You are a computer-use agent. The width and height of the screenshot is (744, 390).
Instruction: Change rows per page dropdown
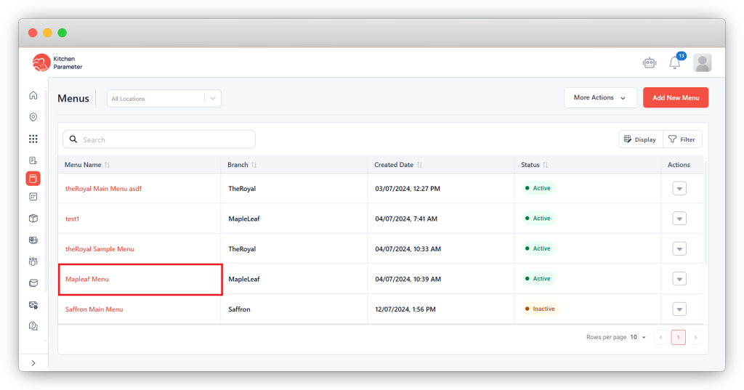638,338
